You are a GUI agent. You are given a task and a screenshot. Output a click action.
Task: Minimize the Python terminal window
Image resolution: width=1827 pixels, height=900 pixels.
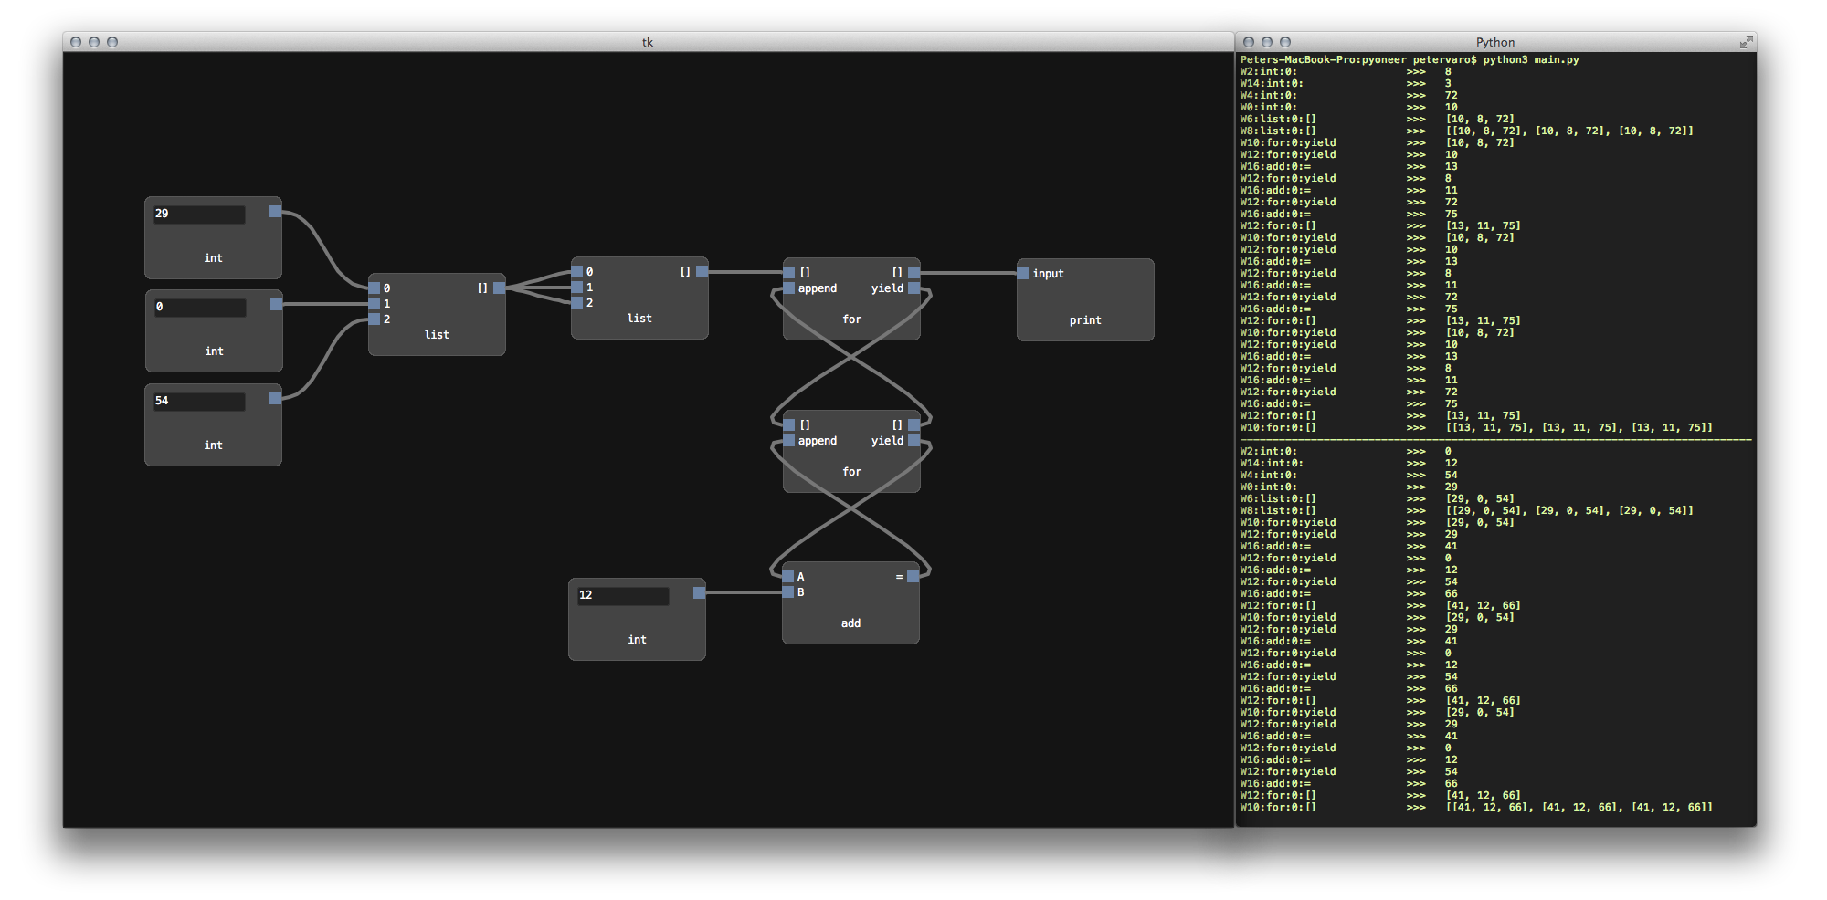coord(1266,42)
